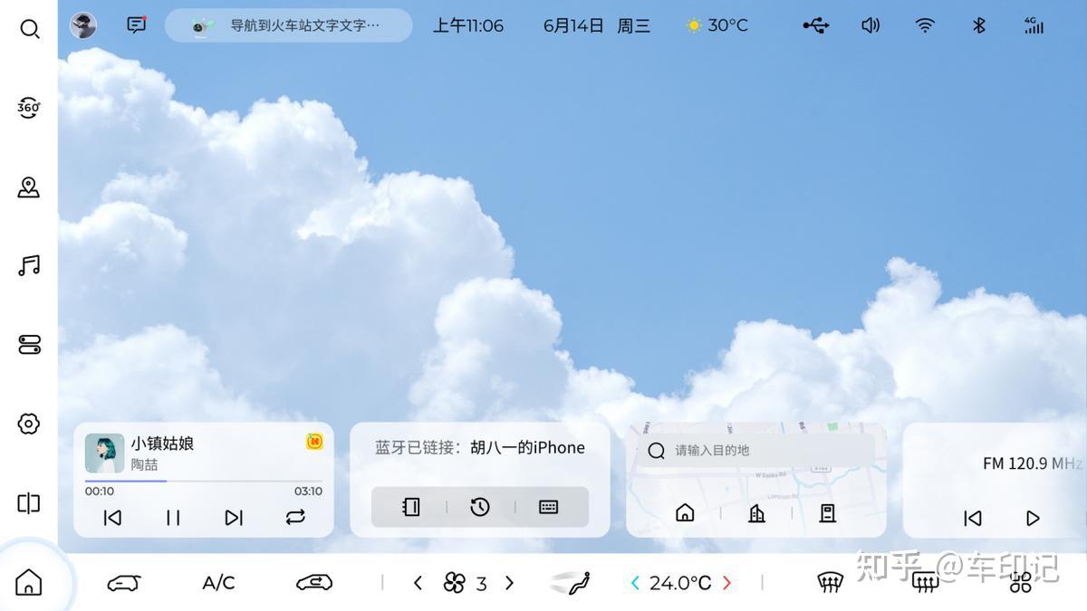Viewport: 1087px width, 611px height.
Task: Open the dial pad on the Bluetooth card
Action: click(550, 507)
